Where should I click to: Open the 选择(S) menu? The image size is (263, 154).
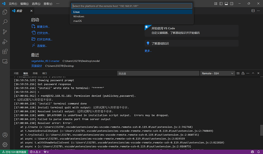click(x=36, y=4)
